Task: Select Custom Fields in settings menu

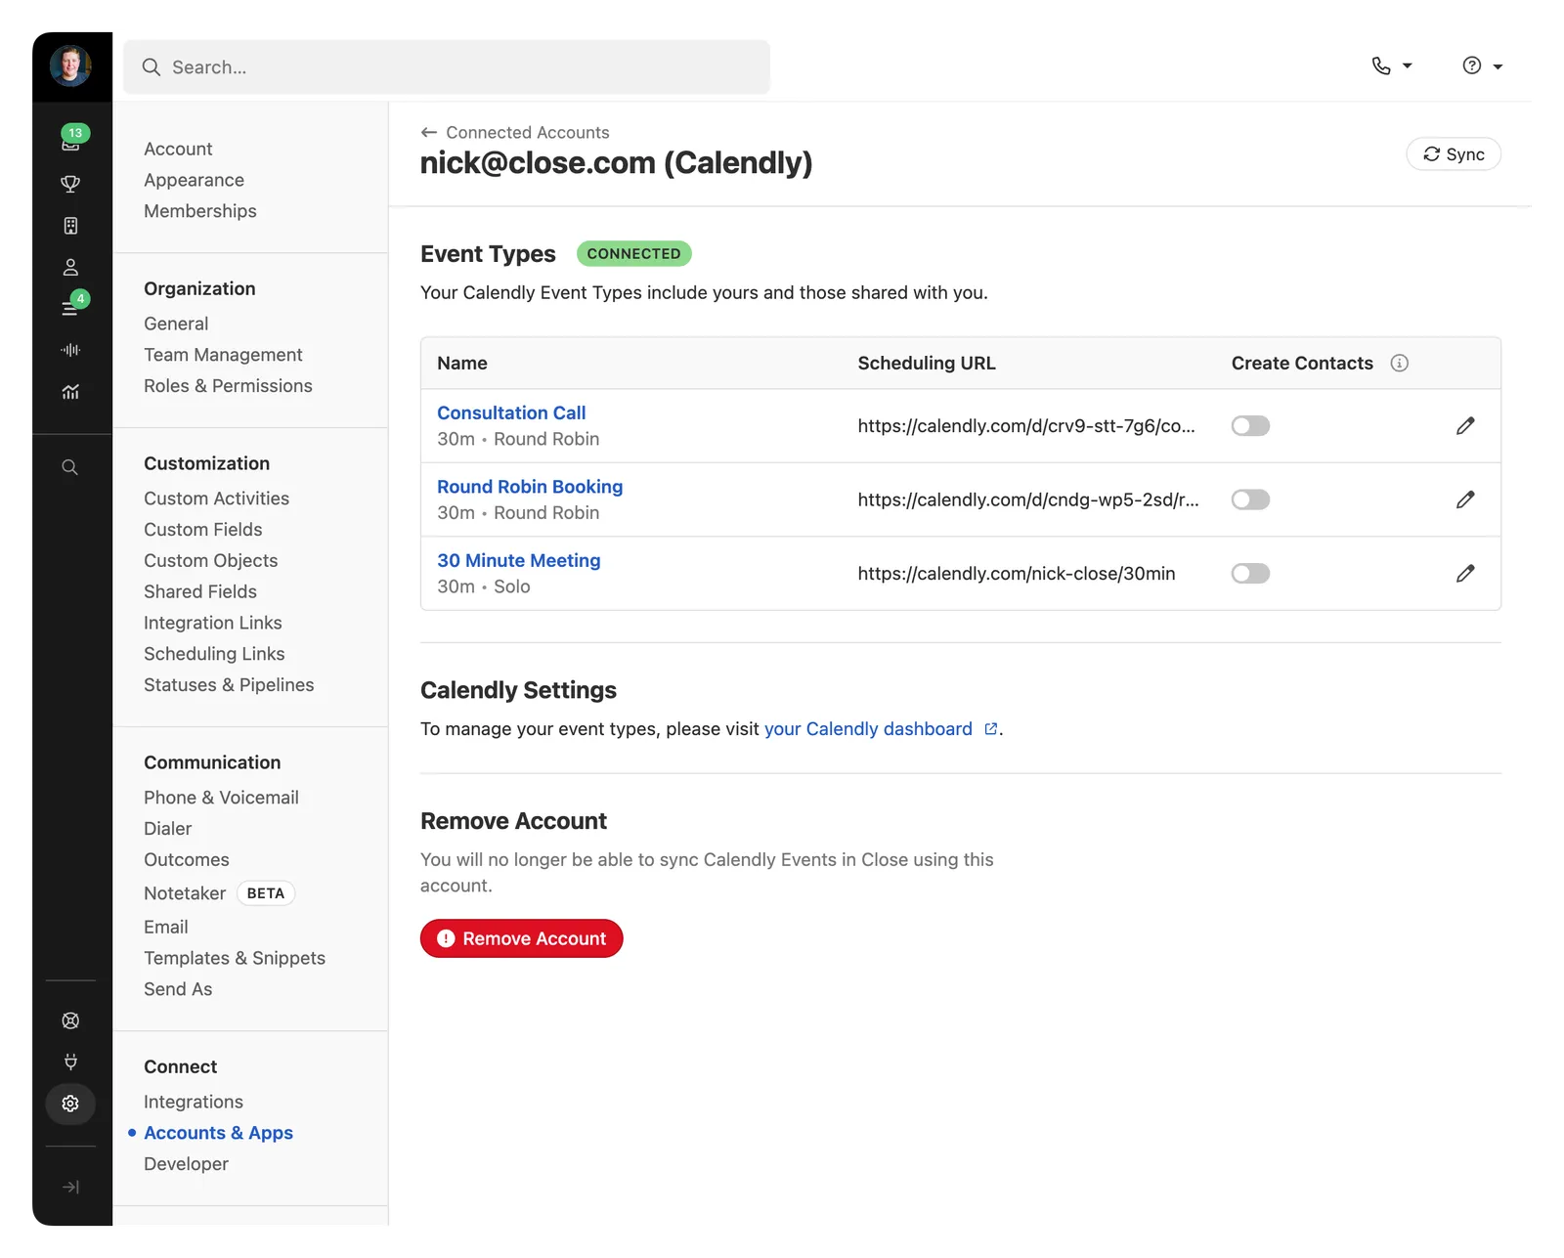Action: coord(203,530)
